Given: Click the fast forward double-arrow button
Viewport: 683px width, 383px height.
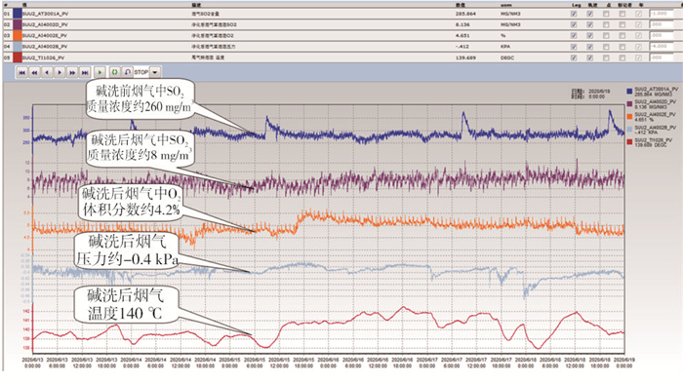Looking at the screenshot, I should [x=72, y=72].
